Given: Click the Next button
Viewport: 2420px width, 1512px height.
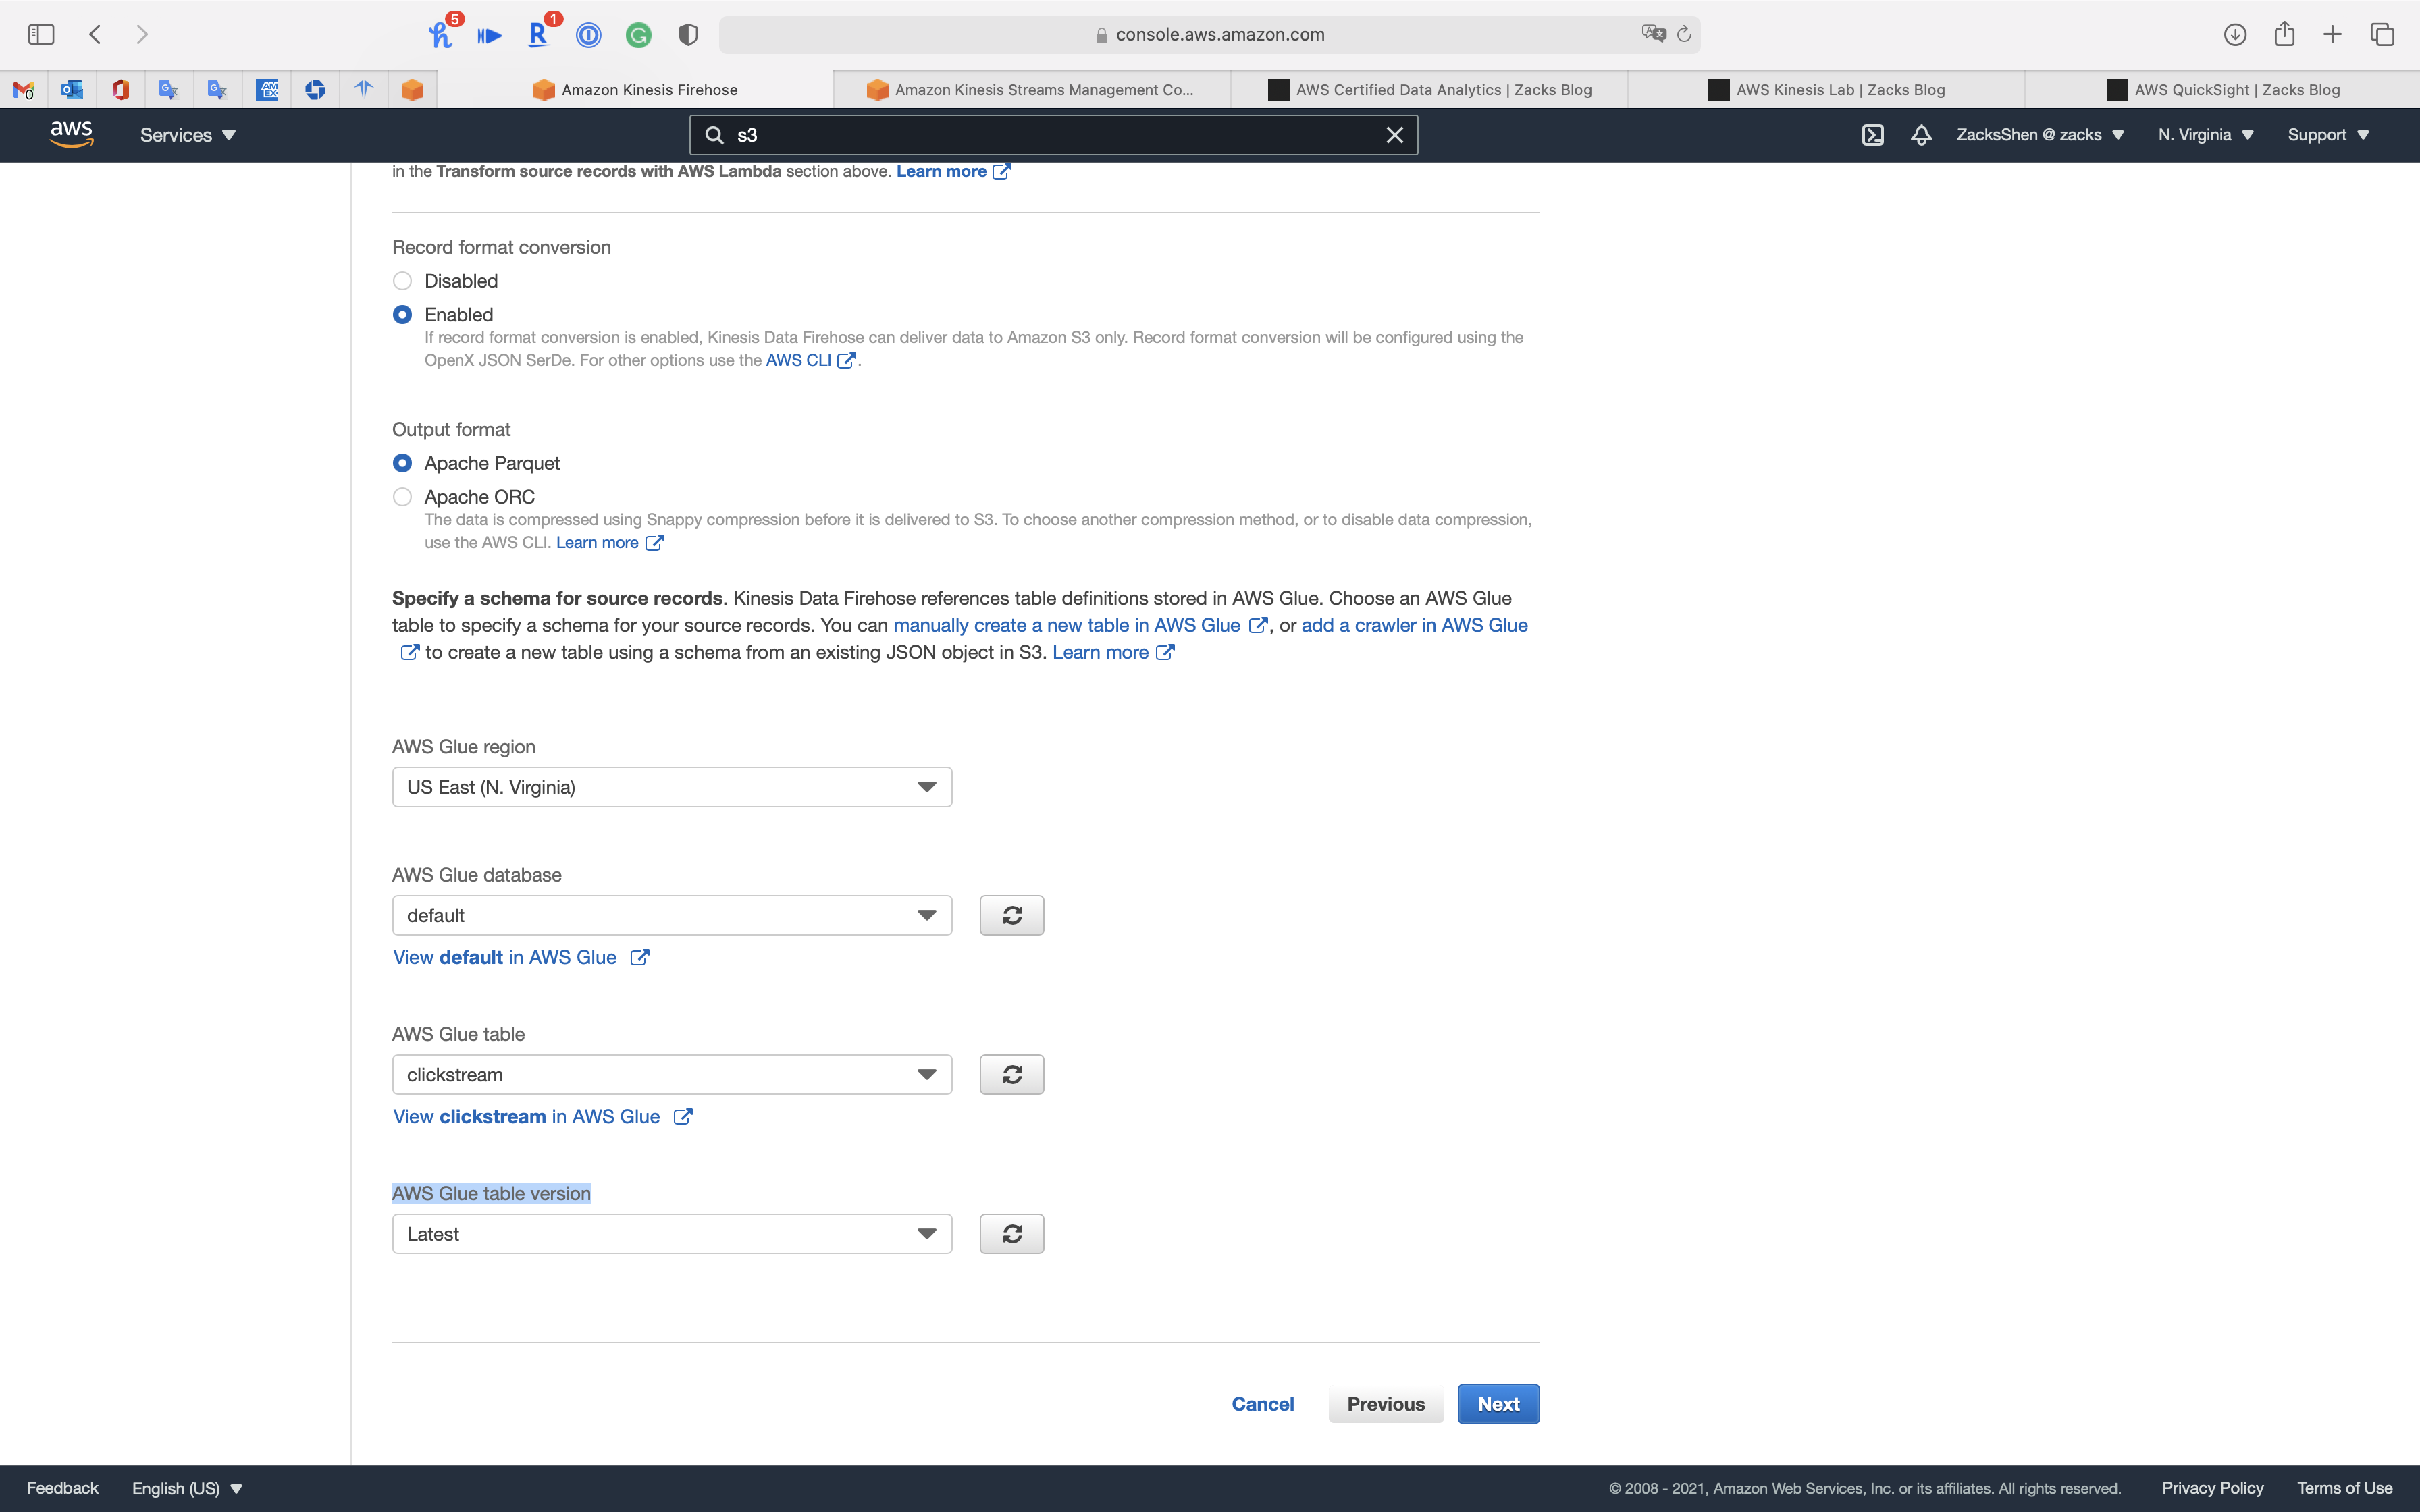Looking at the screenshot, I should pyautogui.click(x=1497, y=1403).
